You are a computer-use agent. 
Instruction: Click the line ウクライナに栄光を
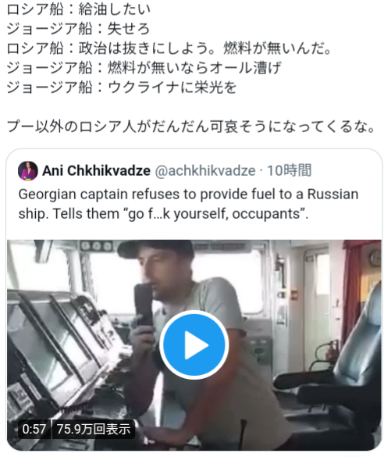[x=172, y=87]
